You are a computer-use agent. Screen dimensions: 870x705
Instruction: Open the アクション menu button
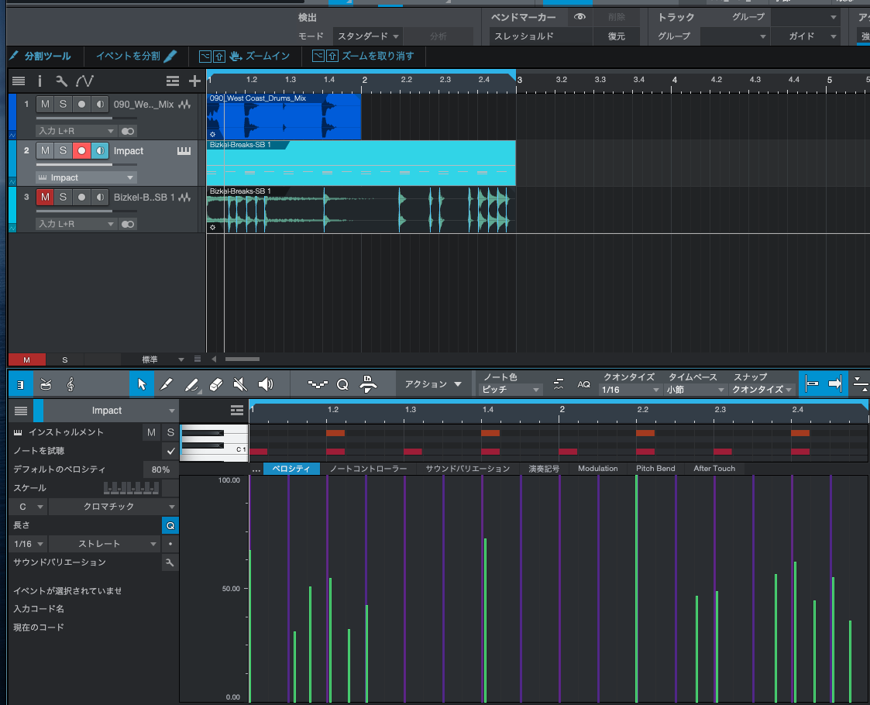tap(432, 383)
